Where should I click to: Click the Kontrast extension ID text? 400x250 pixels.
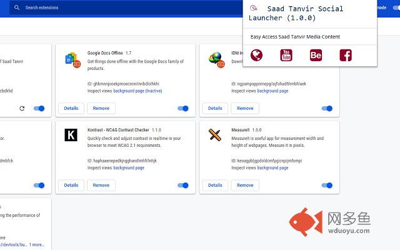point(122,161)
